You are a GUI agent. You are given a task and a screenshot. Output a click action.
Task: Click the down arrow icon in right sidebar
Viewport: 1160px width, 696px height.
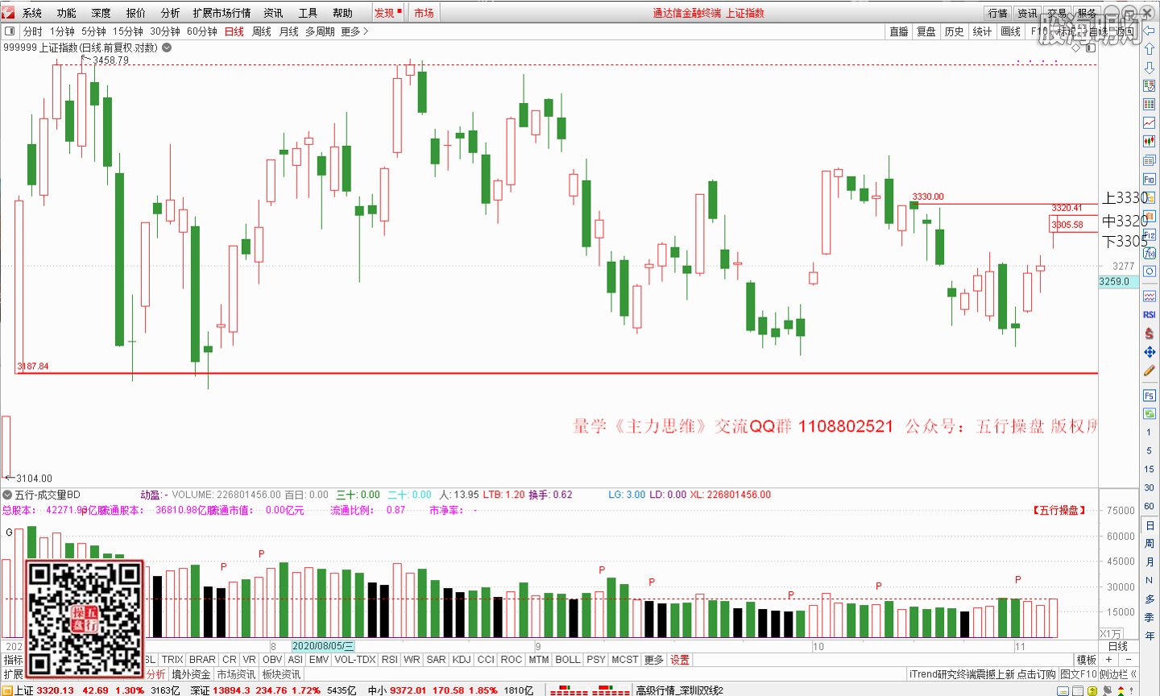point(1149,68)
